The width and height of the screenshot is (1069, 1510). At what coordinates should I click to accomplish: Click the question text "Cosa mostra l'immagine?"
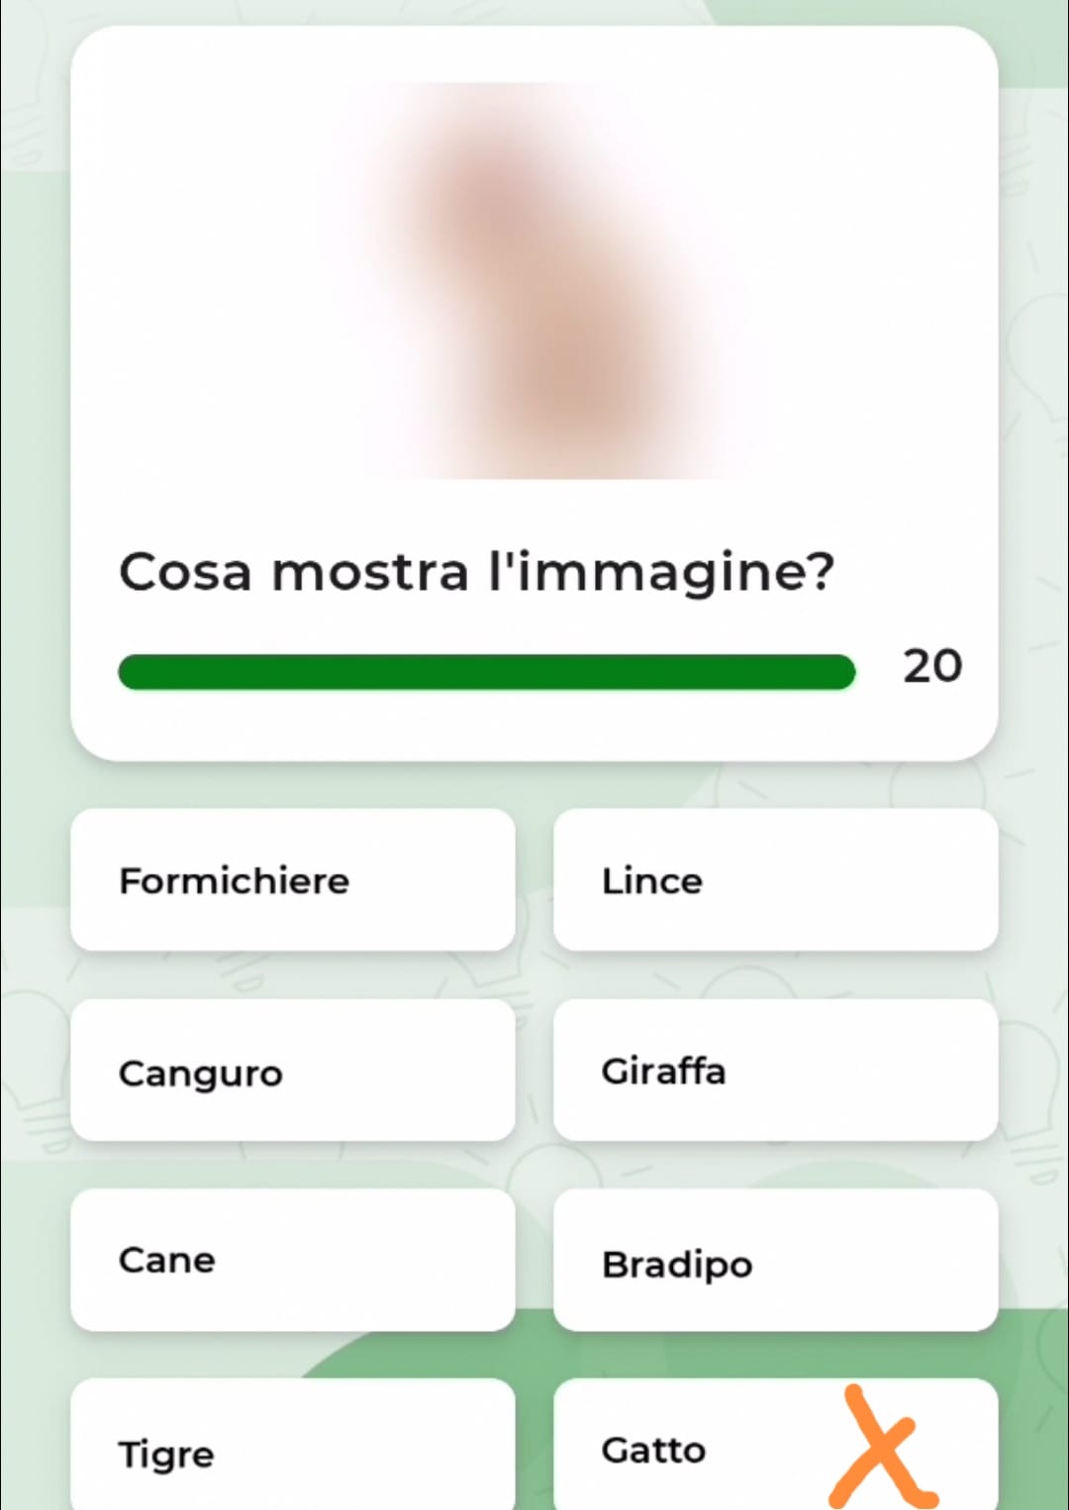(476, 572)
